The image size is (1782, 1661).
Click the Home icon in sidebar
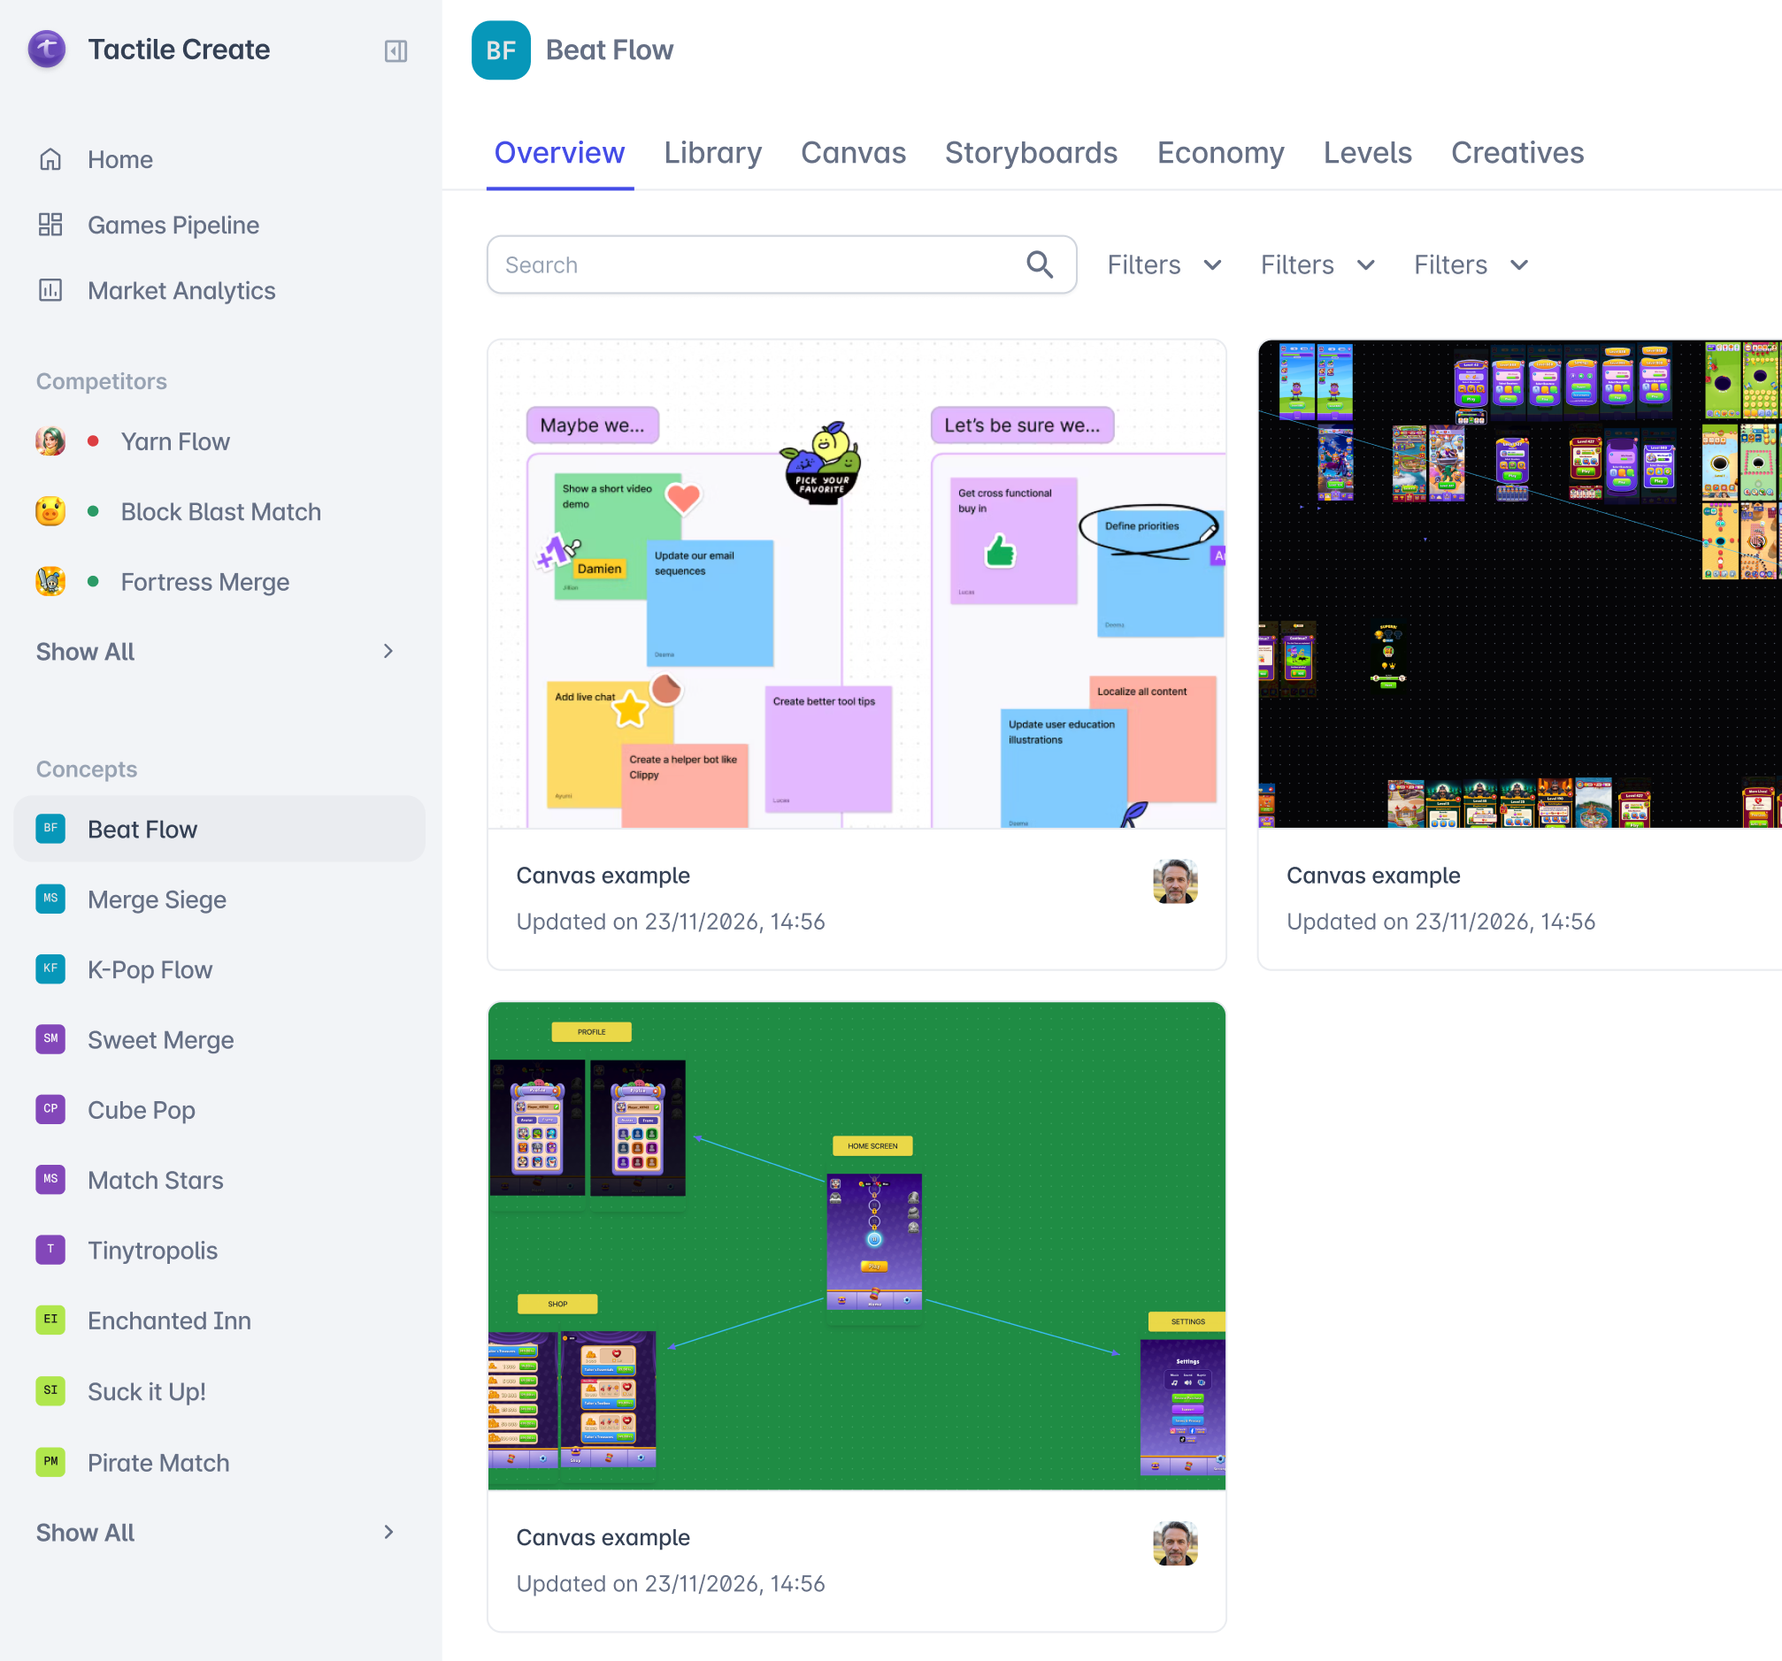50,159
